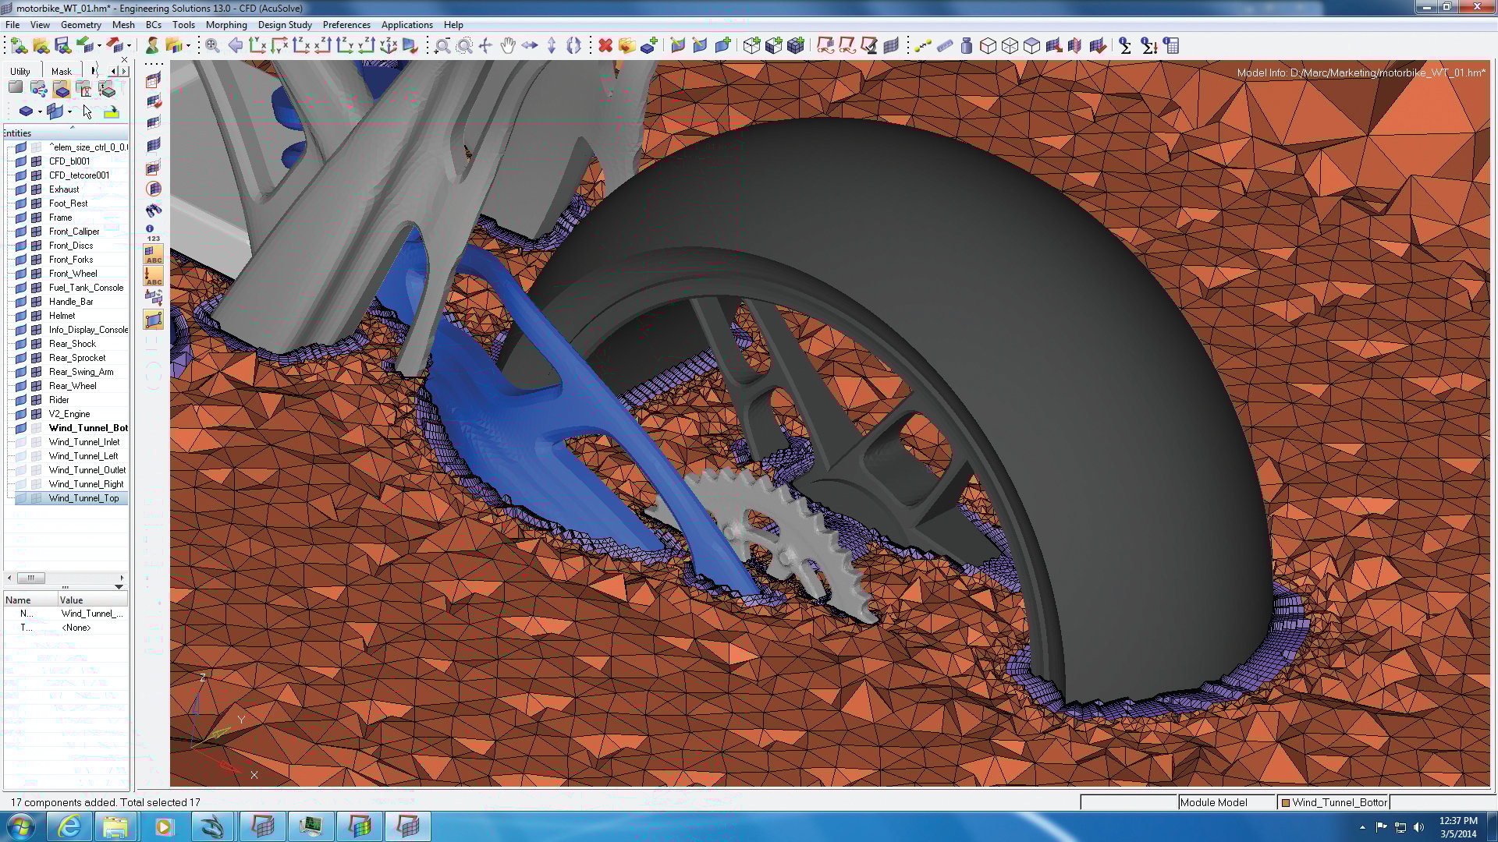Switch to the Mask tab

[x=61, y=71]
